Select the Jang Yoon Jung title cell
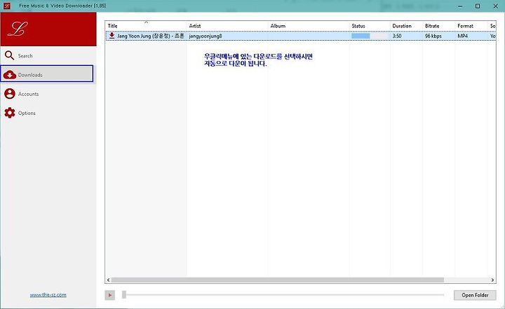This screenshot has height=309, width=505. coord(150,36)
